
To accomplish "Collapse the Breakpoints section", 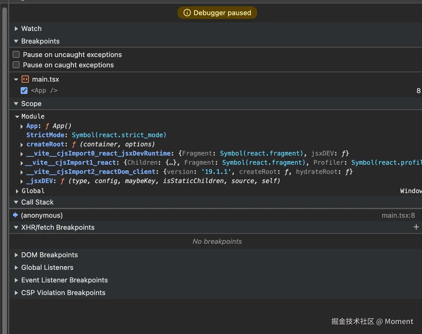I will (16, 41).
